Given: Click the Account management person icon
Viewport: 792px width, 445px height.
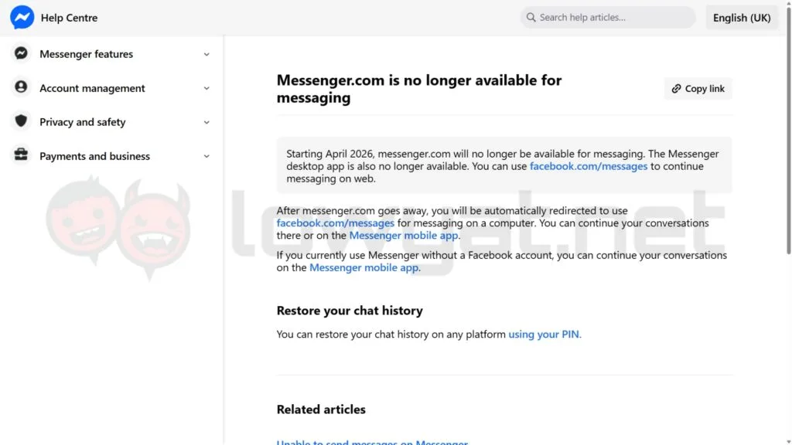Looking at the screenshot, I should tap(21, 87).
